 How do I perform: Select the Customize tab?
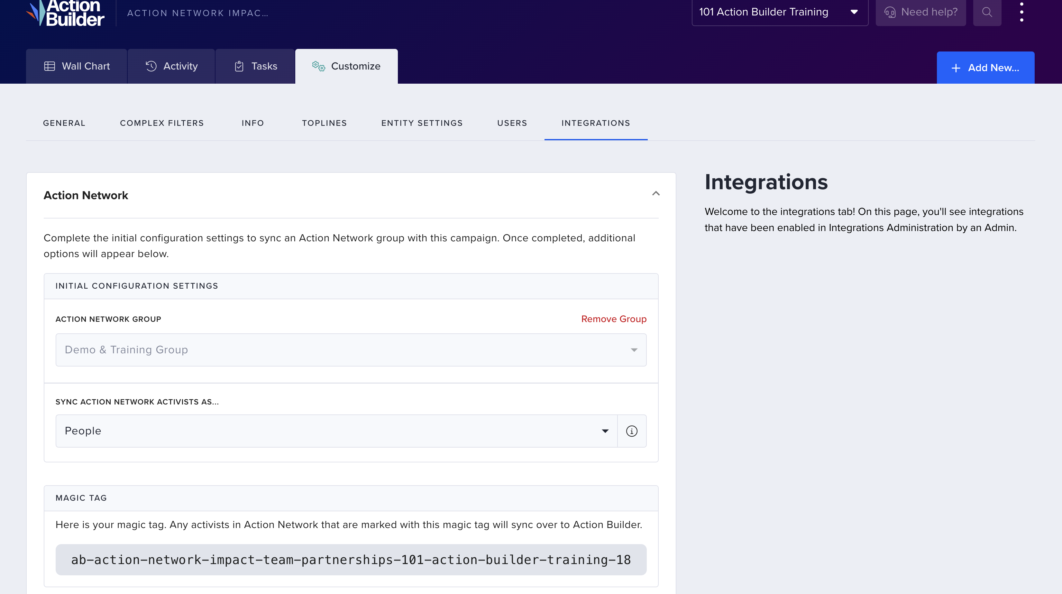pos(346,66)
